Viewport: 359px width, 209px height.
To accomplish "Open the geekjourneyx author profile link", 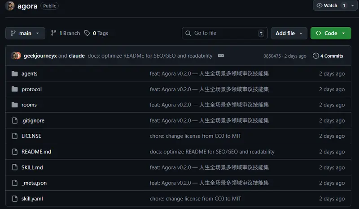I will (x=40, y=56).
